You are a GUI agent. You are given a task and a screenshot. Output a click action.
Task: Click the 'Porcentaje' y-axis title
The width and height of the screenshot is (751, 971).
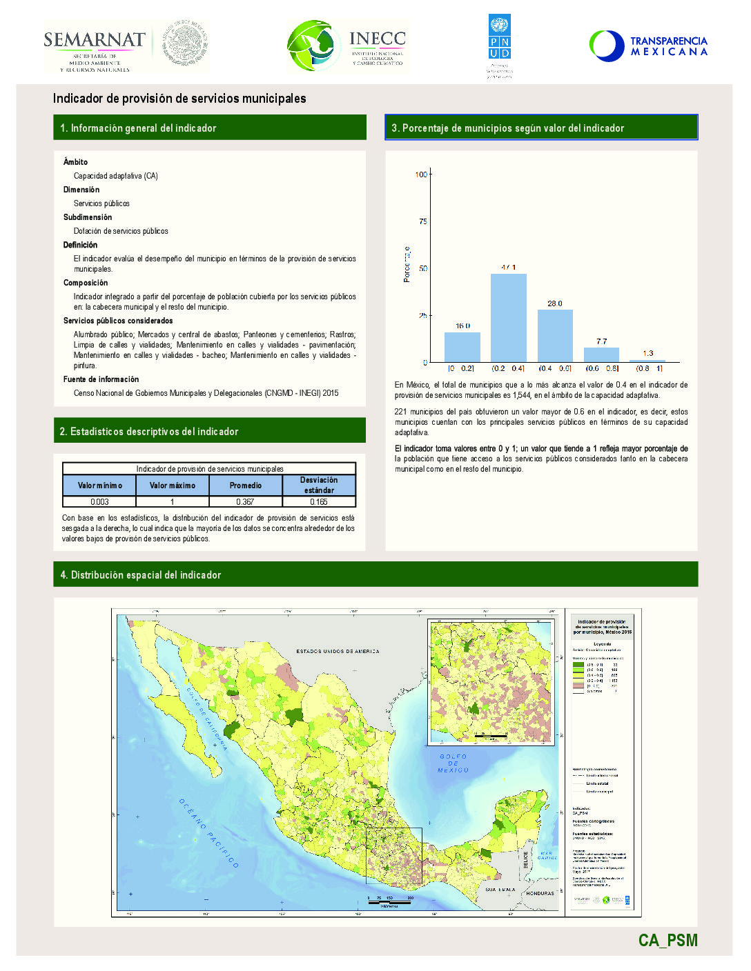click(x=407, y=264)
